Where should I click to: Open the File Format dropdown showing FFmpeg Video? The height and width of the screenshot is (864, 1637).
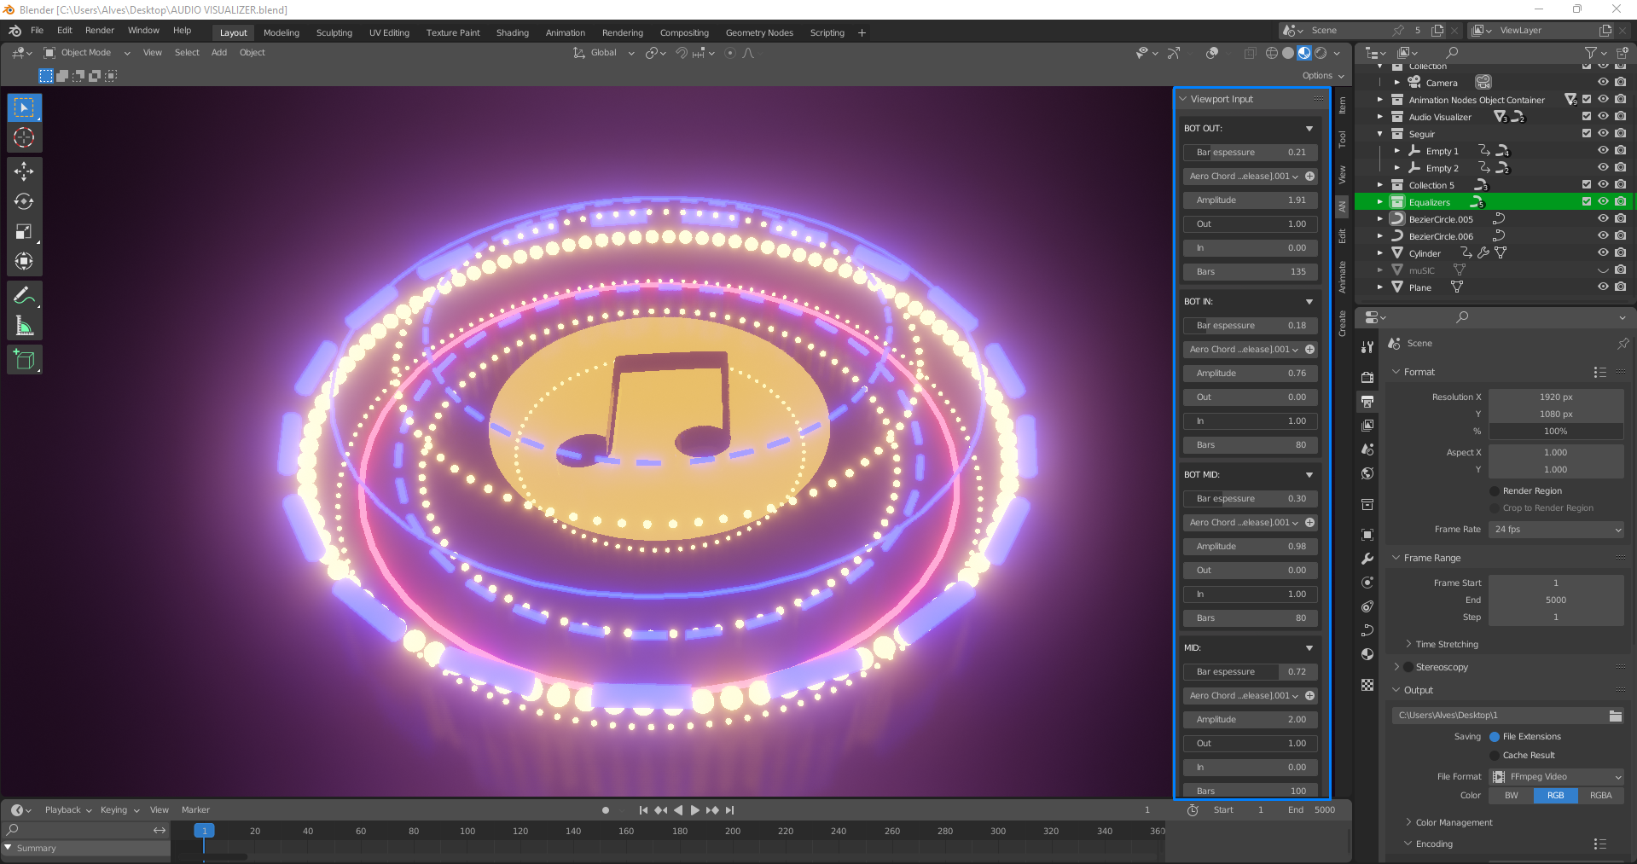[1556, 776]
